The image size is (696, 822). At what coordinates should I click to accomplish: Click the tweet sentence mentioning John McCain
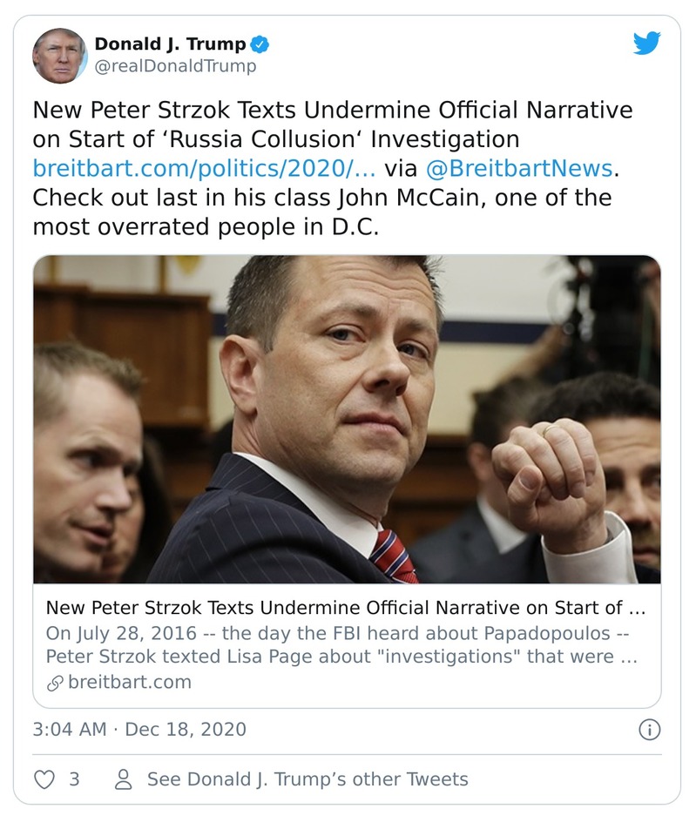click(322, 212)
